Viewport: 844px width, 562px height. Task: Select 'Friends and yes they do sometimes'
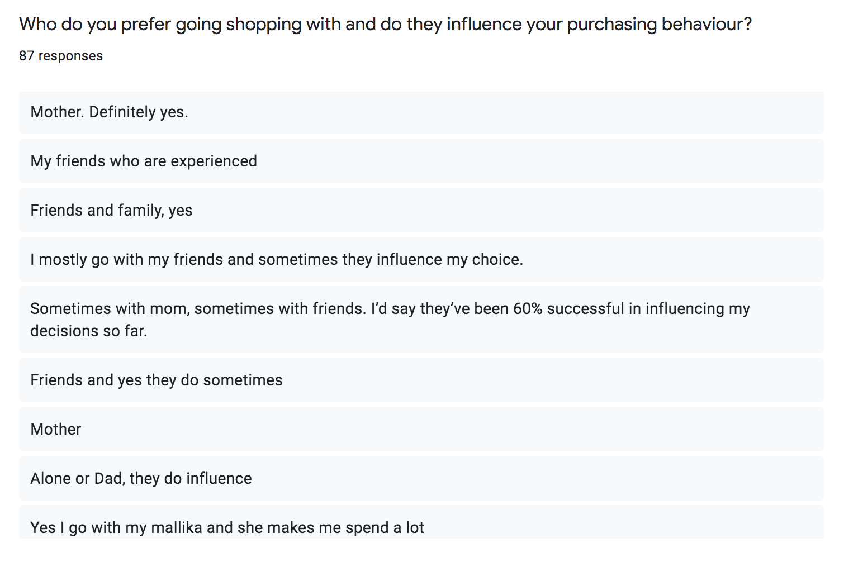pos(421,380)
